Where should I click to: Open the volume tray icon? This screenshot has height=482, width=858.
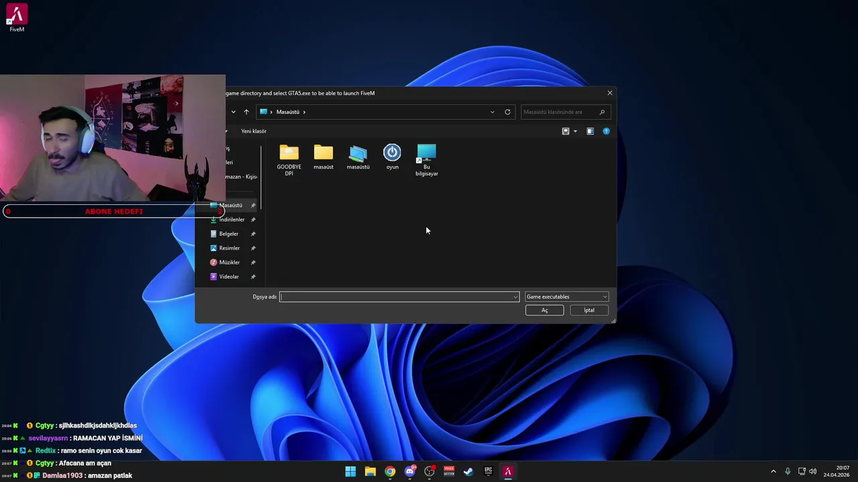coord(813,471)
